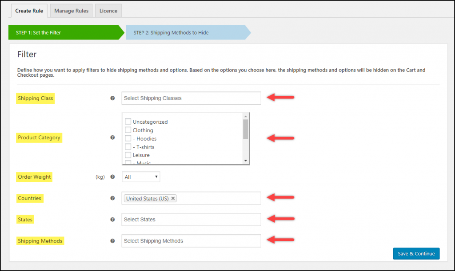
Task: Open the Select Shipping Methods field
Action: coord(191,241)
